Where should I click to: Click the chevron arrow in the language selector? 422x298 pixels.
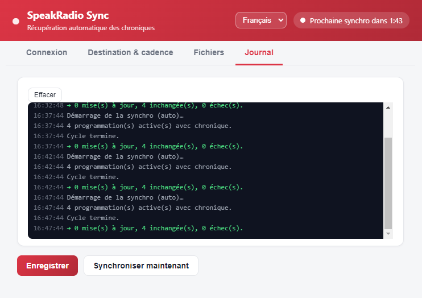pos(280,20)
